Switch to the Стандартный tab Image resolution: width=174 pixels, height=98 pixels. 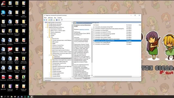86,78
